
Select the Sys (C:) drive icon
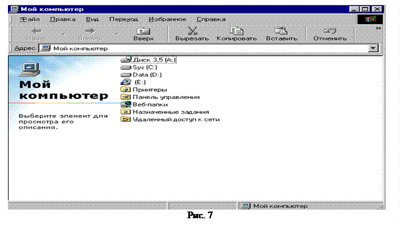125,67
